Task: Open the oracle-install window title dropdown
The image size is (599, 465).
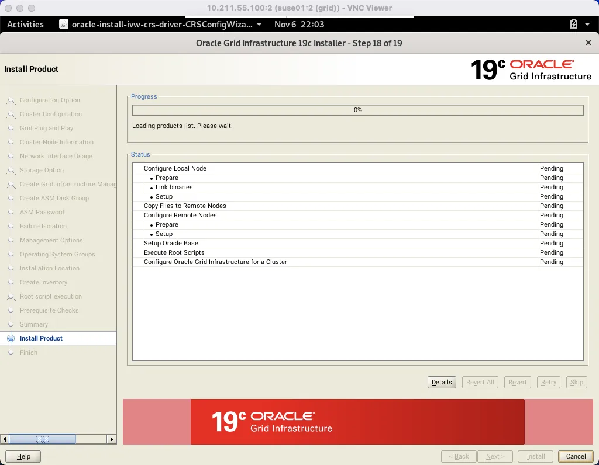Action: coord(260,25)
